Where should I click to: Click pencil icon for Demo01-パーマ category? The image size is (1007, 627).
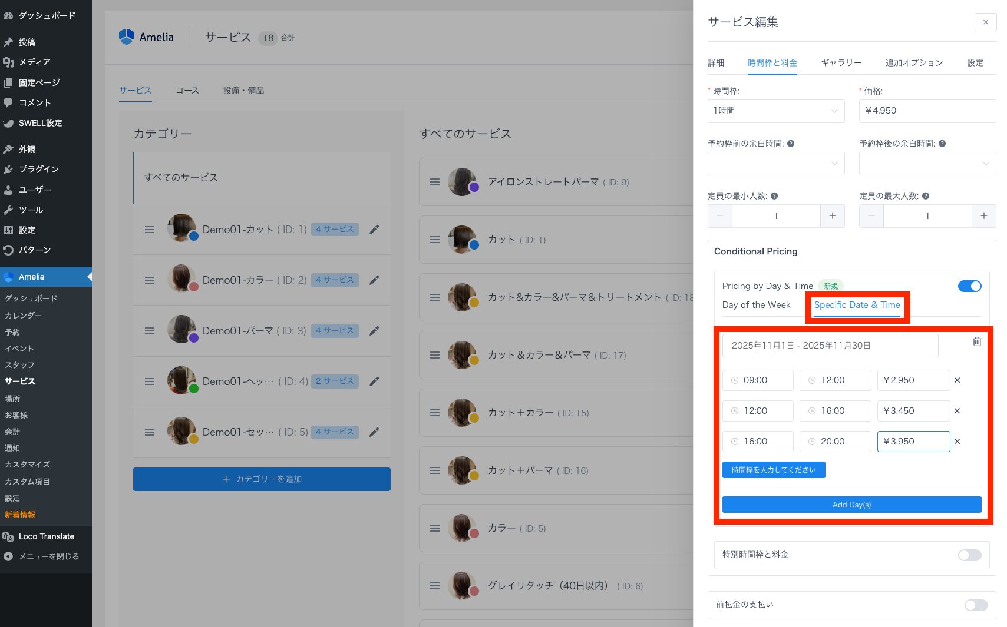374,331
